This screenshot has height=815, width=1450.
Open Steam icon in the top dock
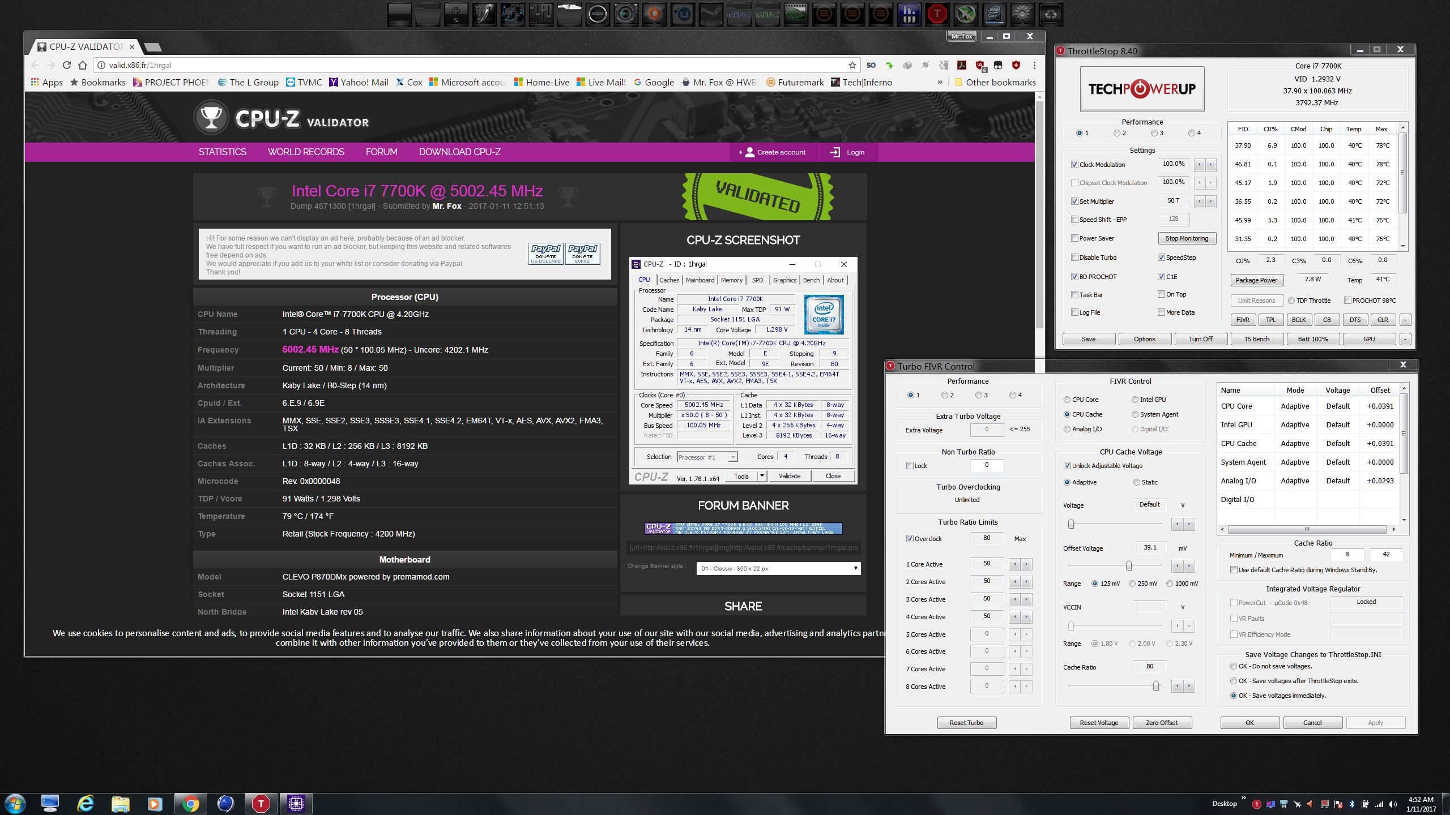point(711,14)
